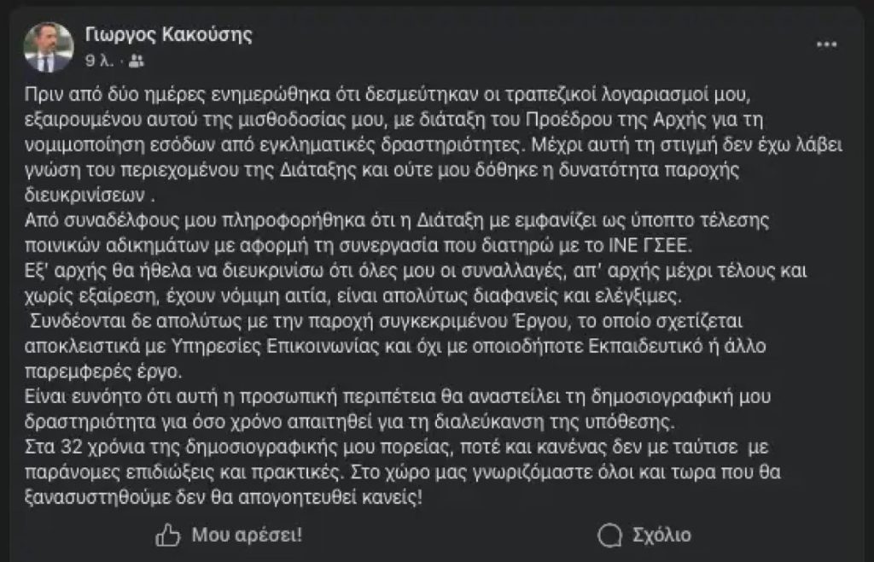874x562 pixels.
Task: Click the post timestamp "9 λ."
Action: [x=98, y=61]
